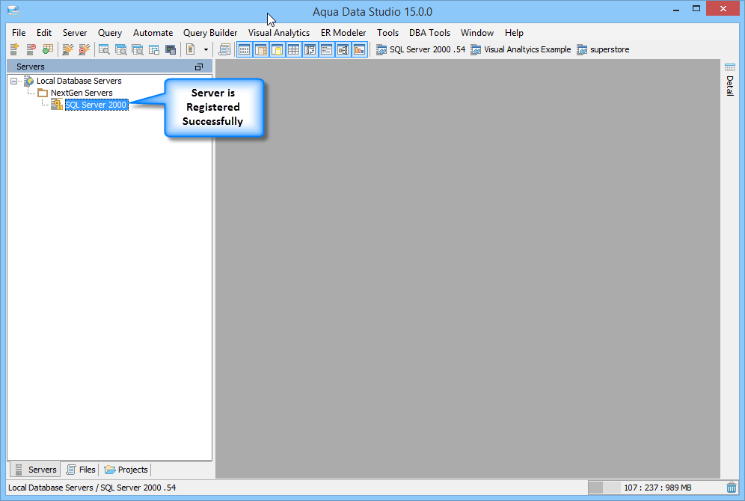Toggle the first highlighted grid window icon
This screenshot has height=501, width=745.
[x=244, y=49]
